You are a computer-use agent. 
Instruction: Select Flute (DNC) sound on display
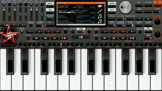click(86, 11)
